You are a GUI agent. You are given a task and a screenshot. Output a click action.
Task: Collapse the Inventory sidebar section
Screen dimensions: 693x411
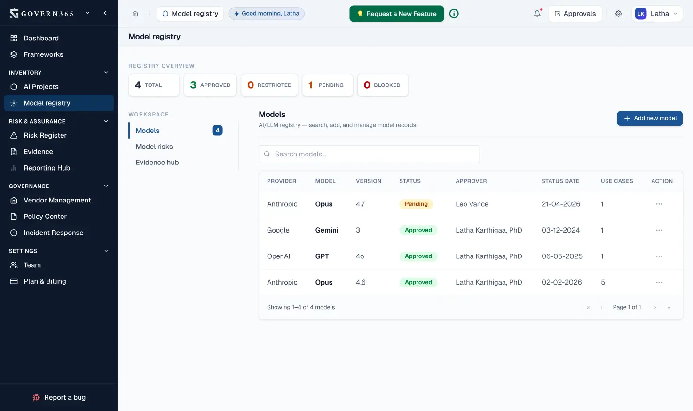(x=106, y=73)
